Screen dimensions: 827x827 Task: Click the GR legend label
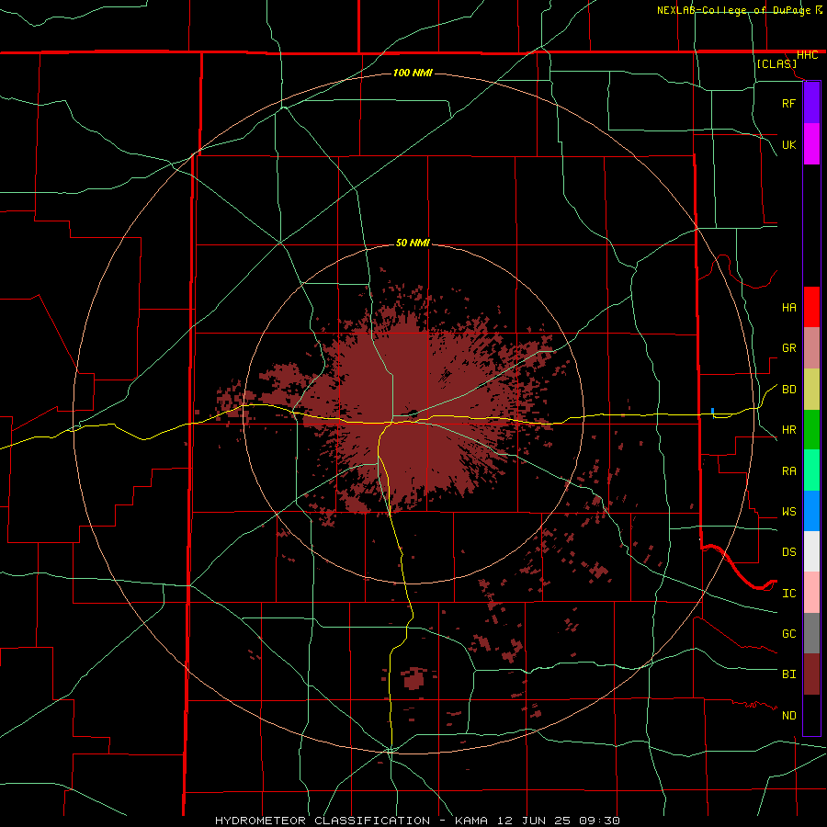click(788, 348)
